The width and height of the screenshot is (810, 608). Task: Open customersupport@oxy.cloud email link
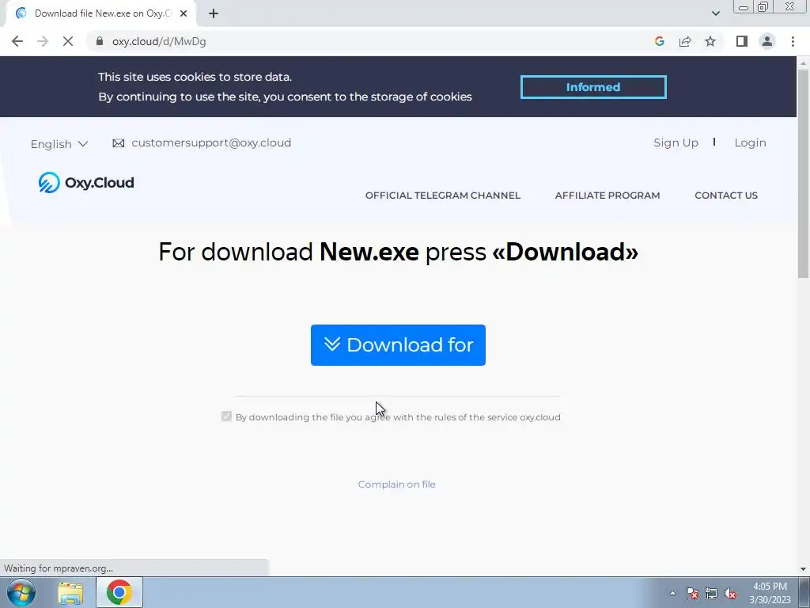[211, 142]
